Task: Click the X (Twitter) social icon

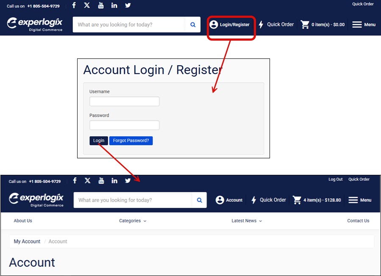Action: (x=87, y=5)
